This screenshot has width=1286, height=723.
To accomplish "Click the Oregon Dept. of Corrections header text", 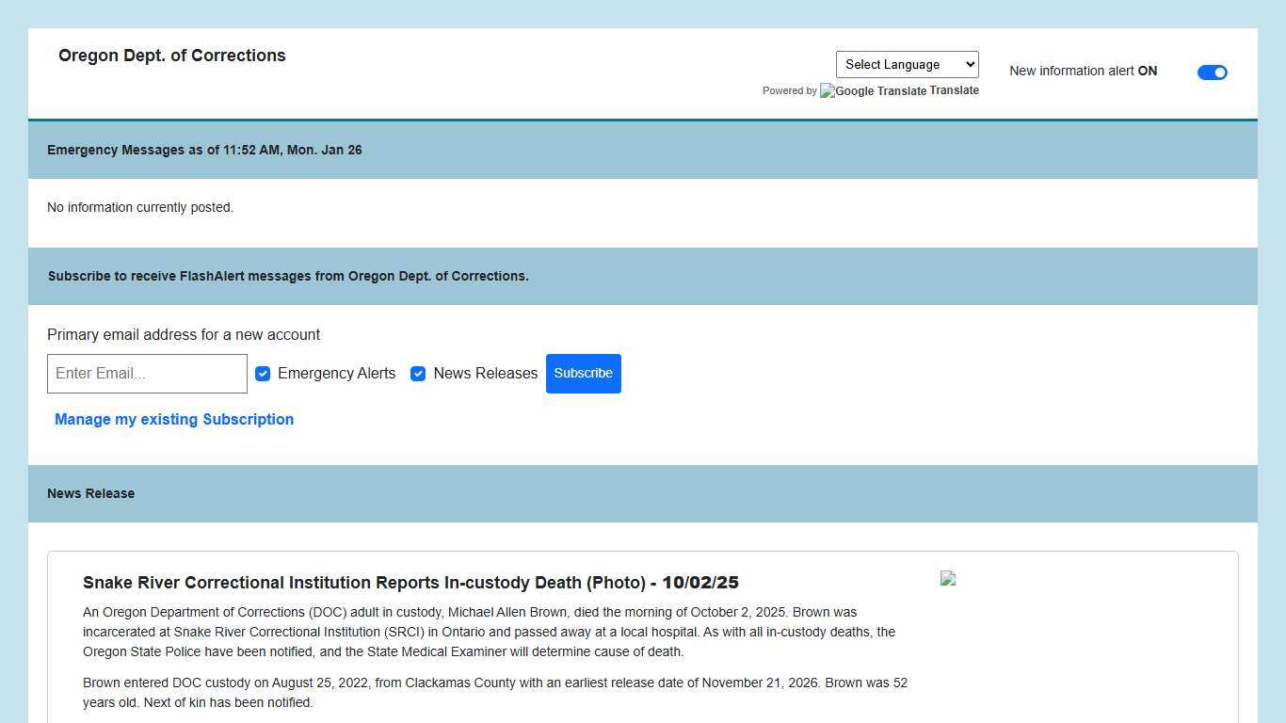I will click(172, 56).
